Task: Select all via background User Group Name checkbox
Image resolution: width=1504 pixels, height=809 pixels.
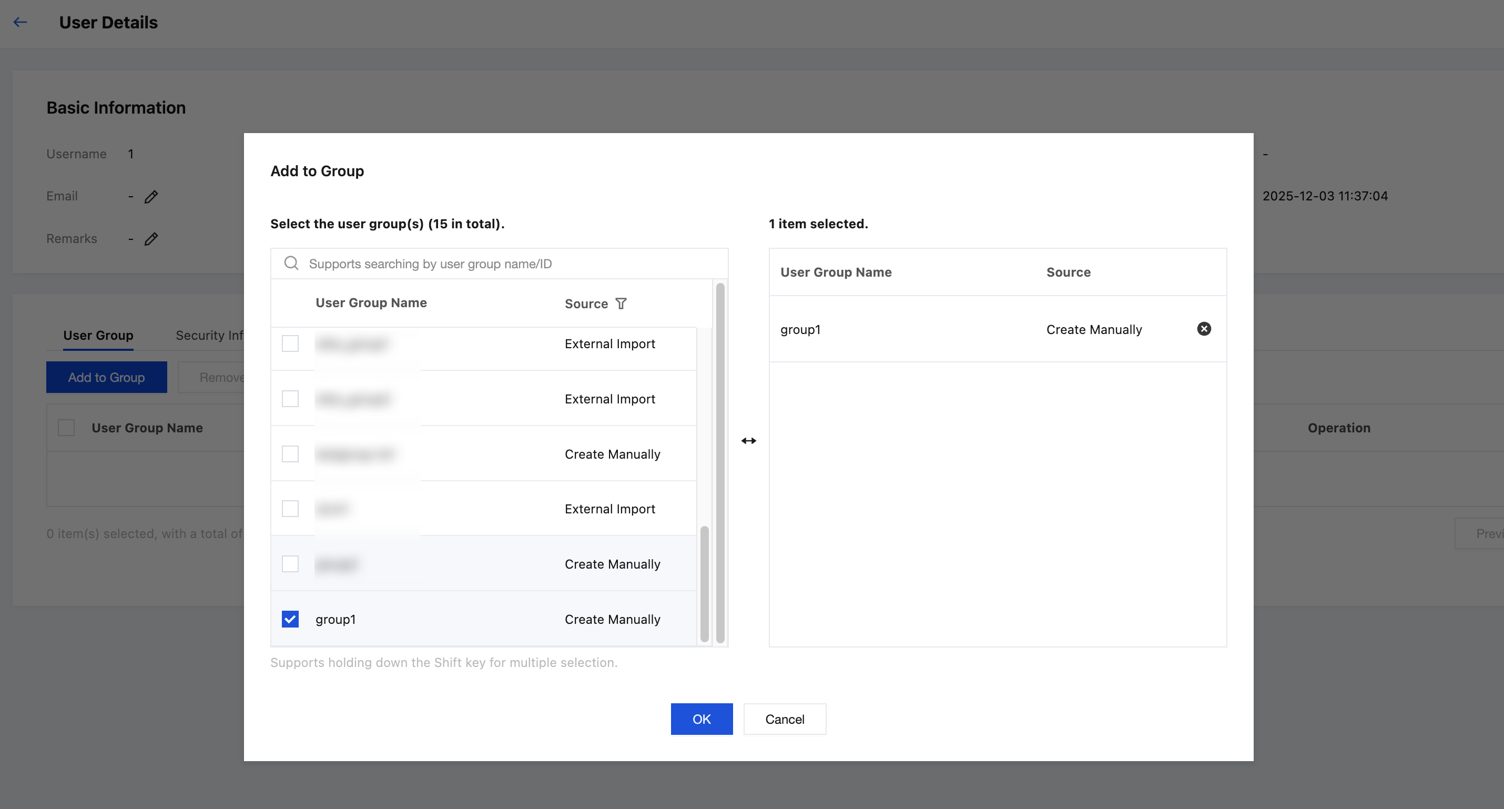Action: point(67,428)
